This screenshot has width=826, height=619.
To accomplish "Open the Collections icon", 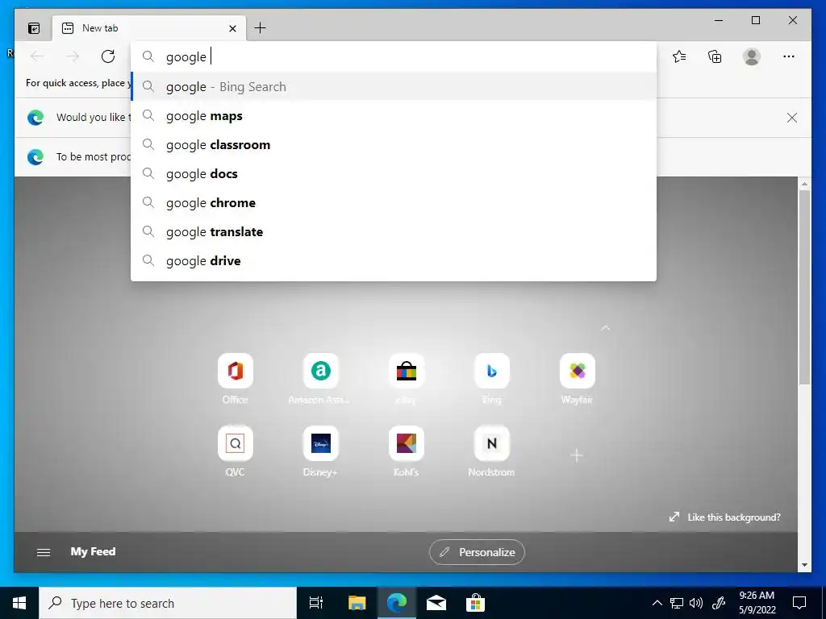I will coord(715,56).
